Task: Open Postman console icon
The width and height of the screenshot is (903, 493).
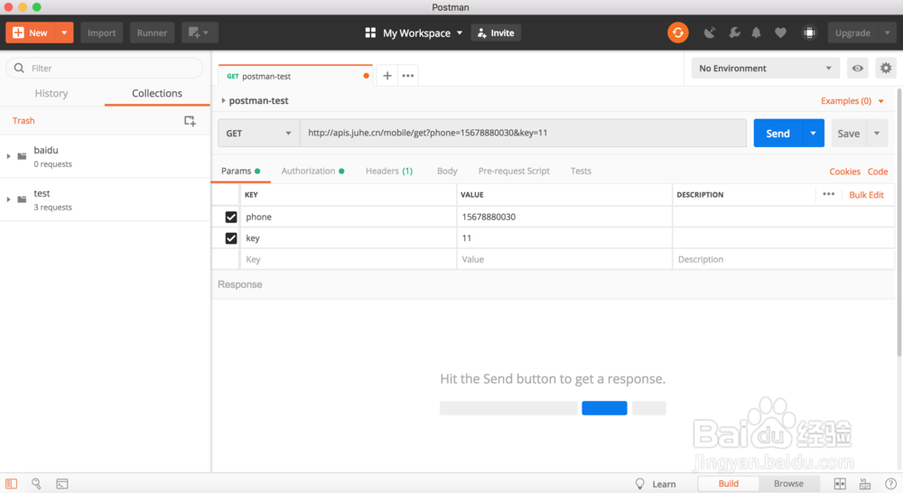Action: coord(62,484)
